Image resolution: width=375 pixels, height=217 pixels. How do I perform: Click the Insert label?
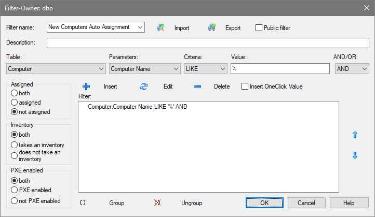click(110, 86)
